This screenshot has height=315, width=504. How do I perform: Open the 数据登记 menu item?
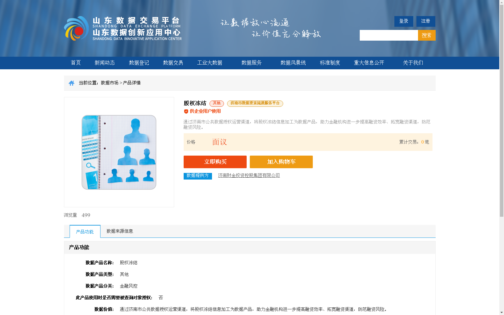tap(139, 63)
